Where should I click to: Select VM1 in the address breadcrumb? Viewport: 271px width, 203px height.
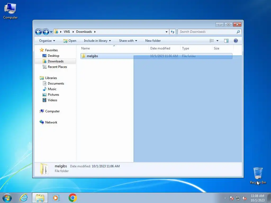(x=67, y=32)
